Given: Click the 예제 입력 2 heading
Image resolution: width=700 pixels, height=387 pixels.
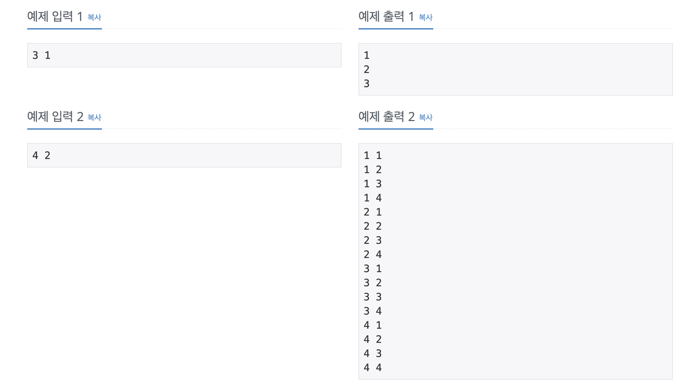Looking at the screenshot, I should [x=56, y=117].
